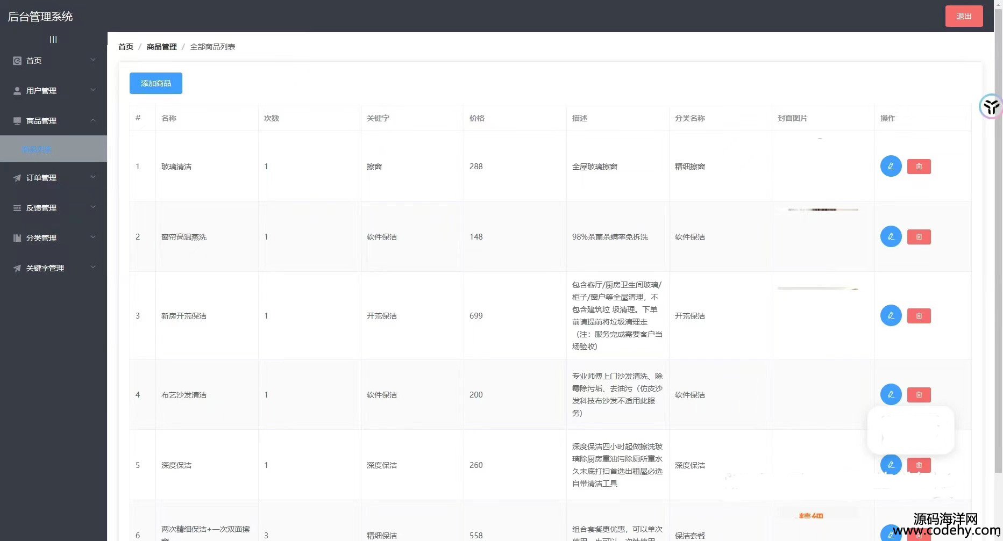Click the 商品管理 breadcrumb link
The width and height of the screenshot is (1003, 541).
click(162, 47)
